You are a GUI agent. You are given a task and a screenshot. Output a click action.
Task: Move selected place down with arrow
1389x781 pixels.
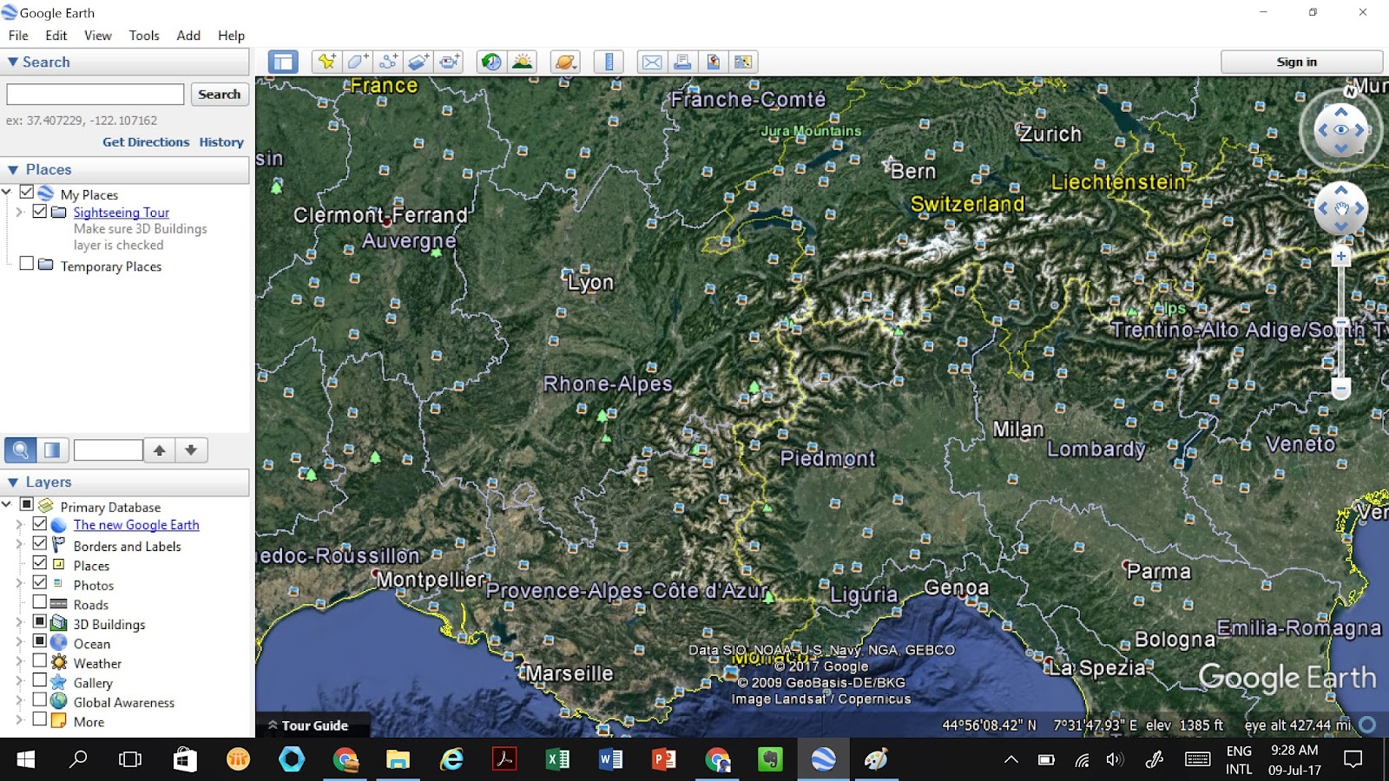coord(191,450)
